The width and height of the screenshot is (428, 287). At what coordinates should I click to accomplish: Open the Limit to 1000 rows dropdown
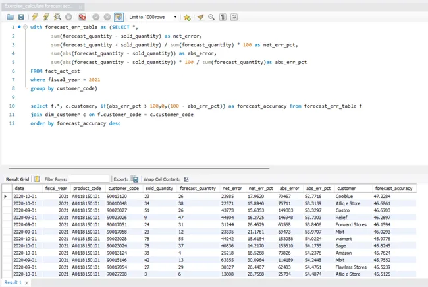175,17
